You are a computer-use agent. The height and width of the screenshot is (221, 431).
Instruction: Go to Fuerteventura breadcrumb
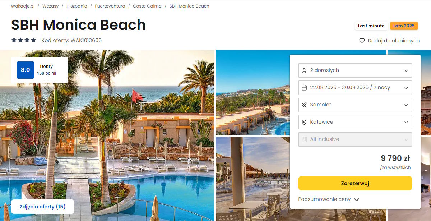point(110,6)
